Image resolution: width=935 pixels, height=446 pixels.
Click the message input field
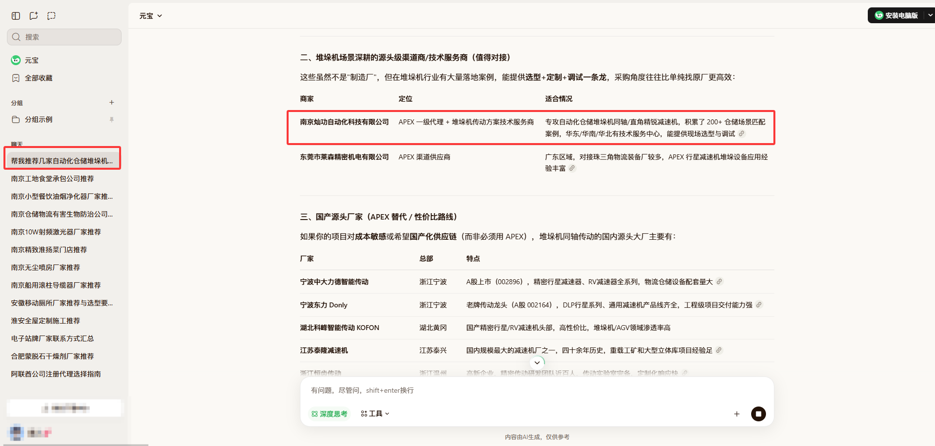(x=537, y=390)
